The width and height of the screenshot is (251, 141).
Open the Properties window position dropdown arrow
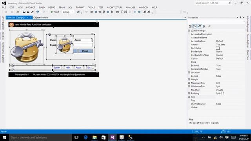tap(237, 17)
